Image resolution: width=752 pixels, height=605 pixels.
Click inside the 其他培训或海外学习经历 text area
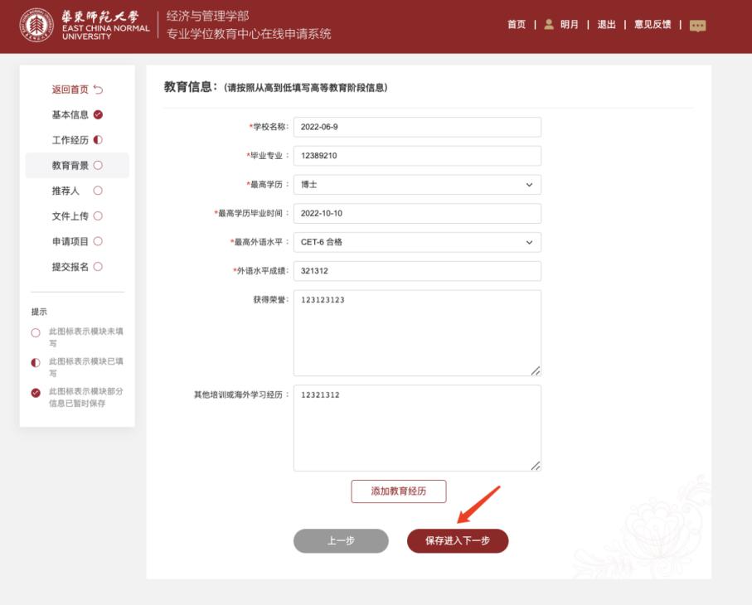coord(417,428)
